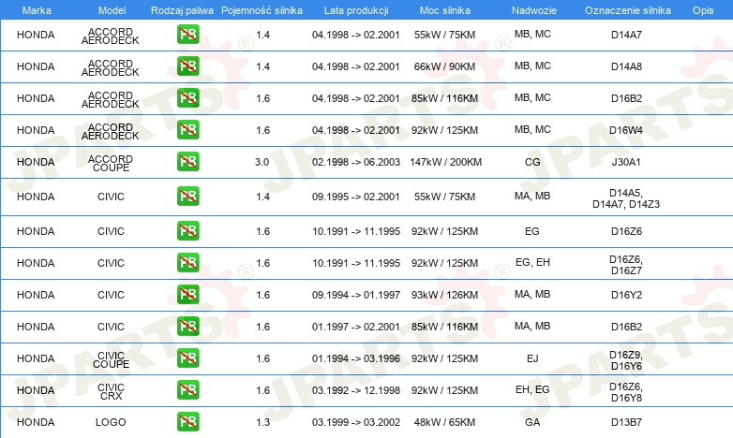733x438 pixels.
Task: Click the 02.1998 -> 06.2003 production years
Action: point(356,162)
